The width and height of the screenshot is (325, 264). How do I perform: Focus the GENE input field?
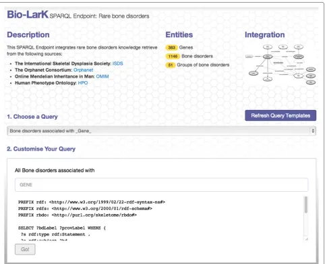point(161,185)
